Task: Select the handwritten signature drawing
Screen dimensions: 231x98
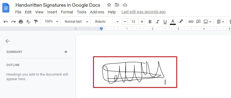Action: 133,72
